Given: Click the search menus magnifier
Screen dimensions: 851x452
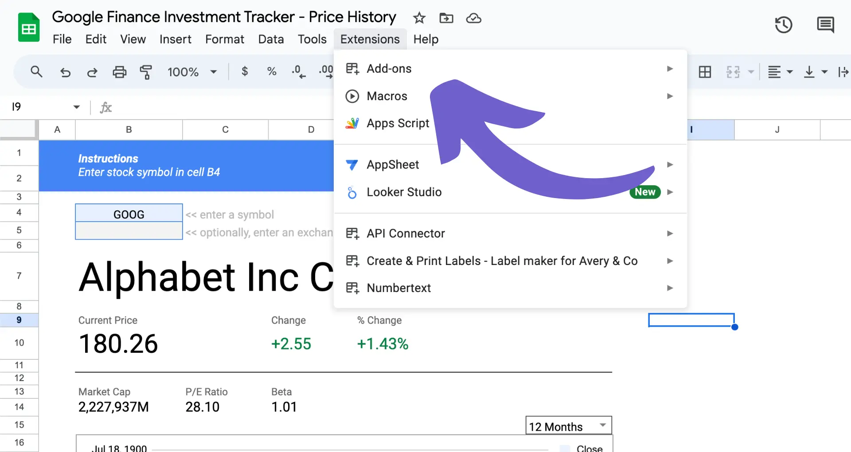Looking at the screenshot, I should point(36,71).
